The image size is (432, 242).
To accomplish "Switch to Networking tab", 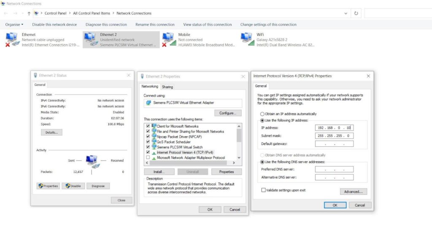I will coord(150,86).
